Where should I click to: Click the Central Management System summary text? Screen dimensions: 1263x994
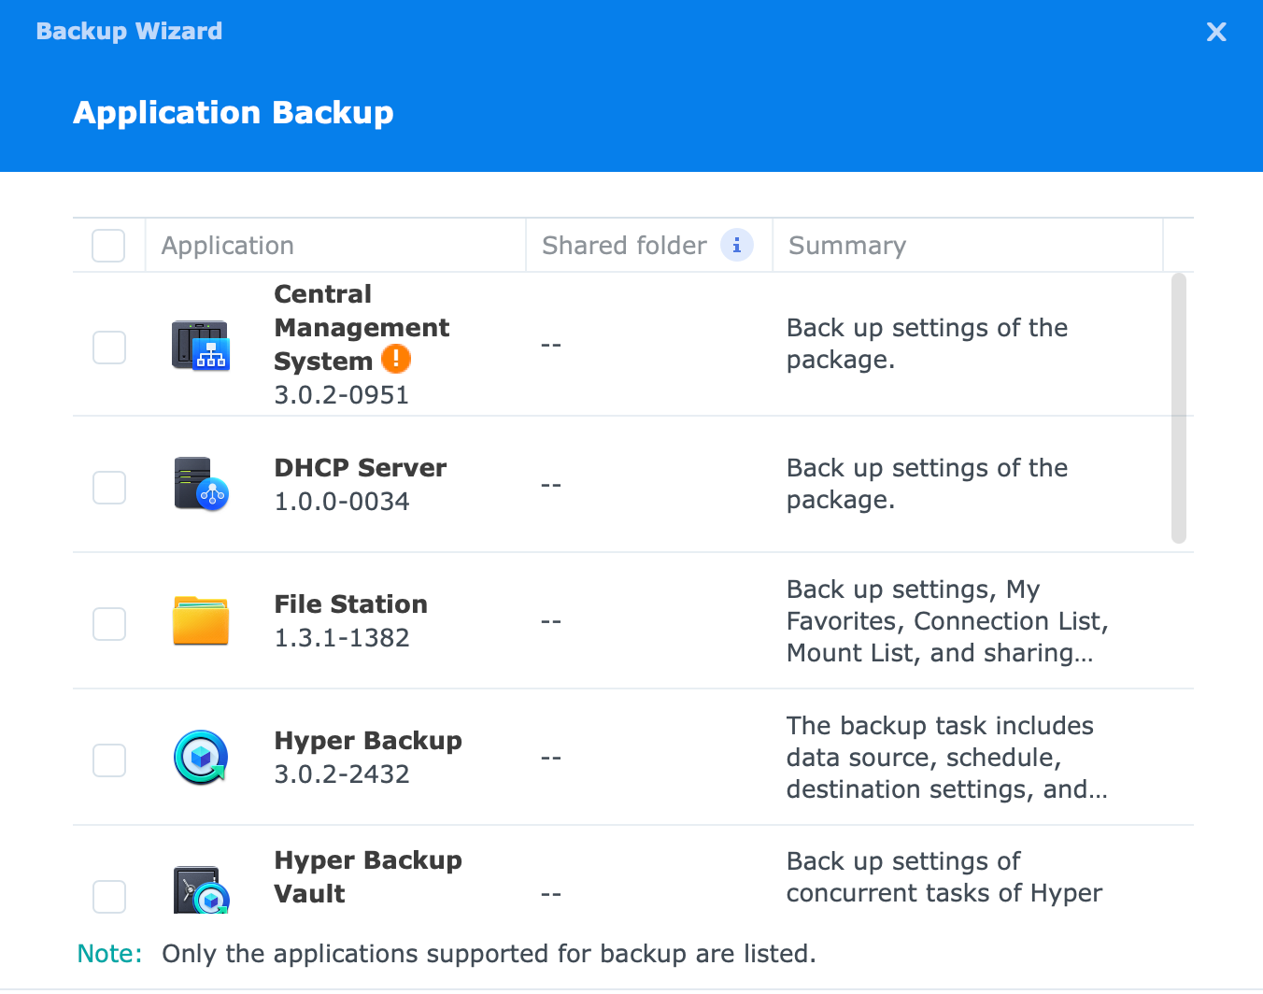pyautogui.click(x=927, y=344)
